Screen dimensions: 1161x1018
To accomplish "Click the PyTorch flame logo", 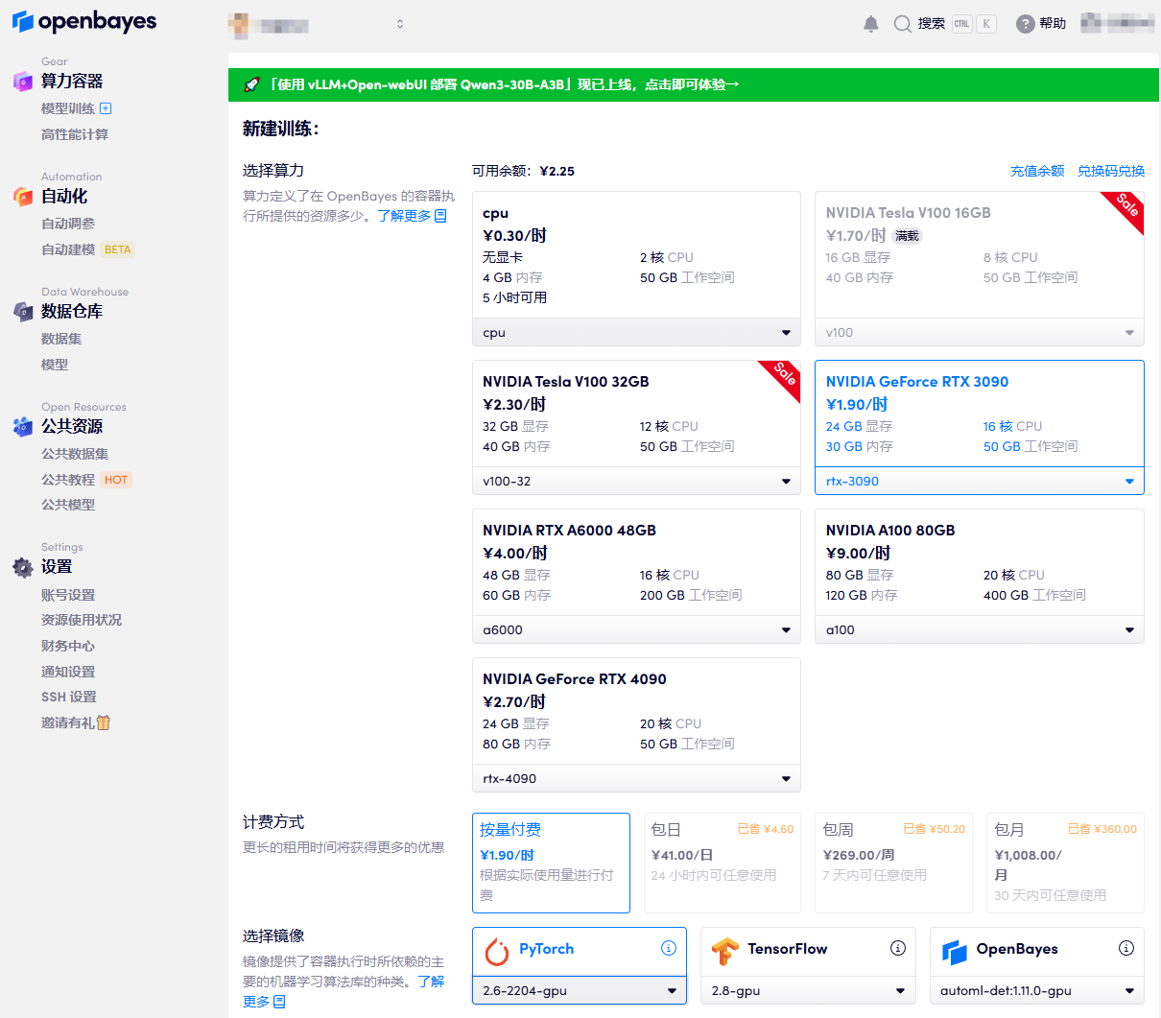I will pyautogui.click(x=497, y=951).
